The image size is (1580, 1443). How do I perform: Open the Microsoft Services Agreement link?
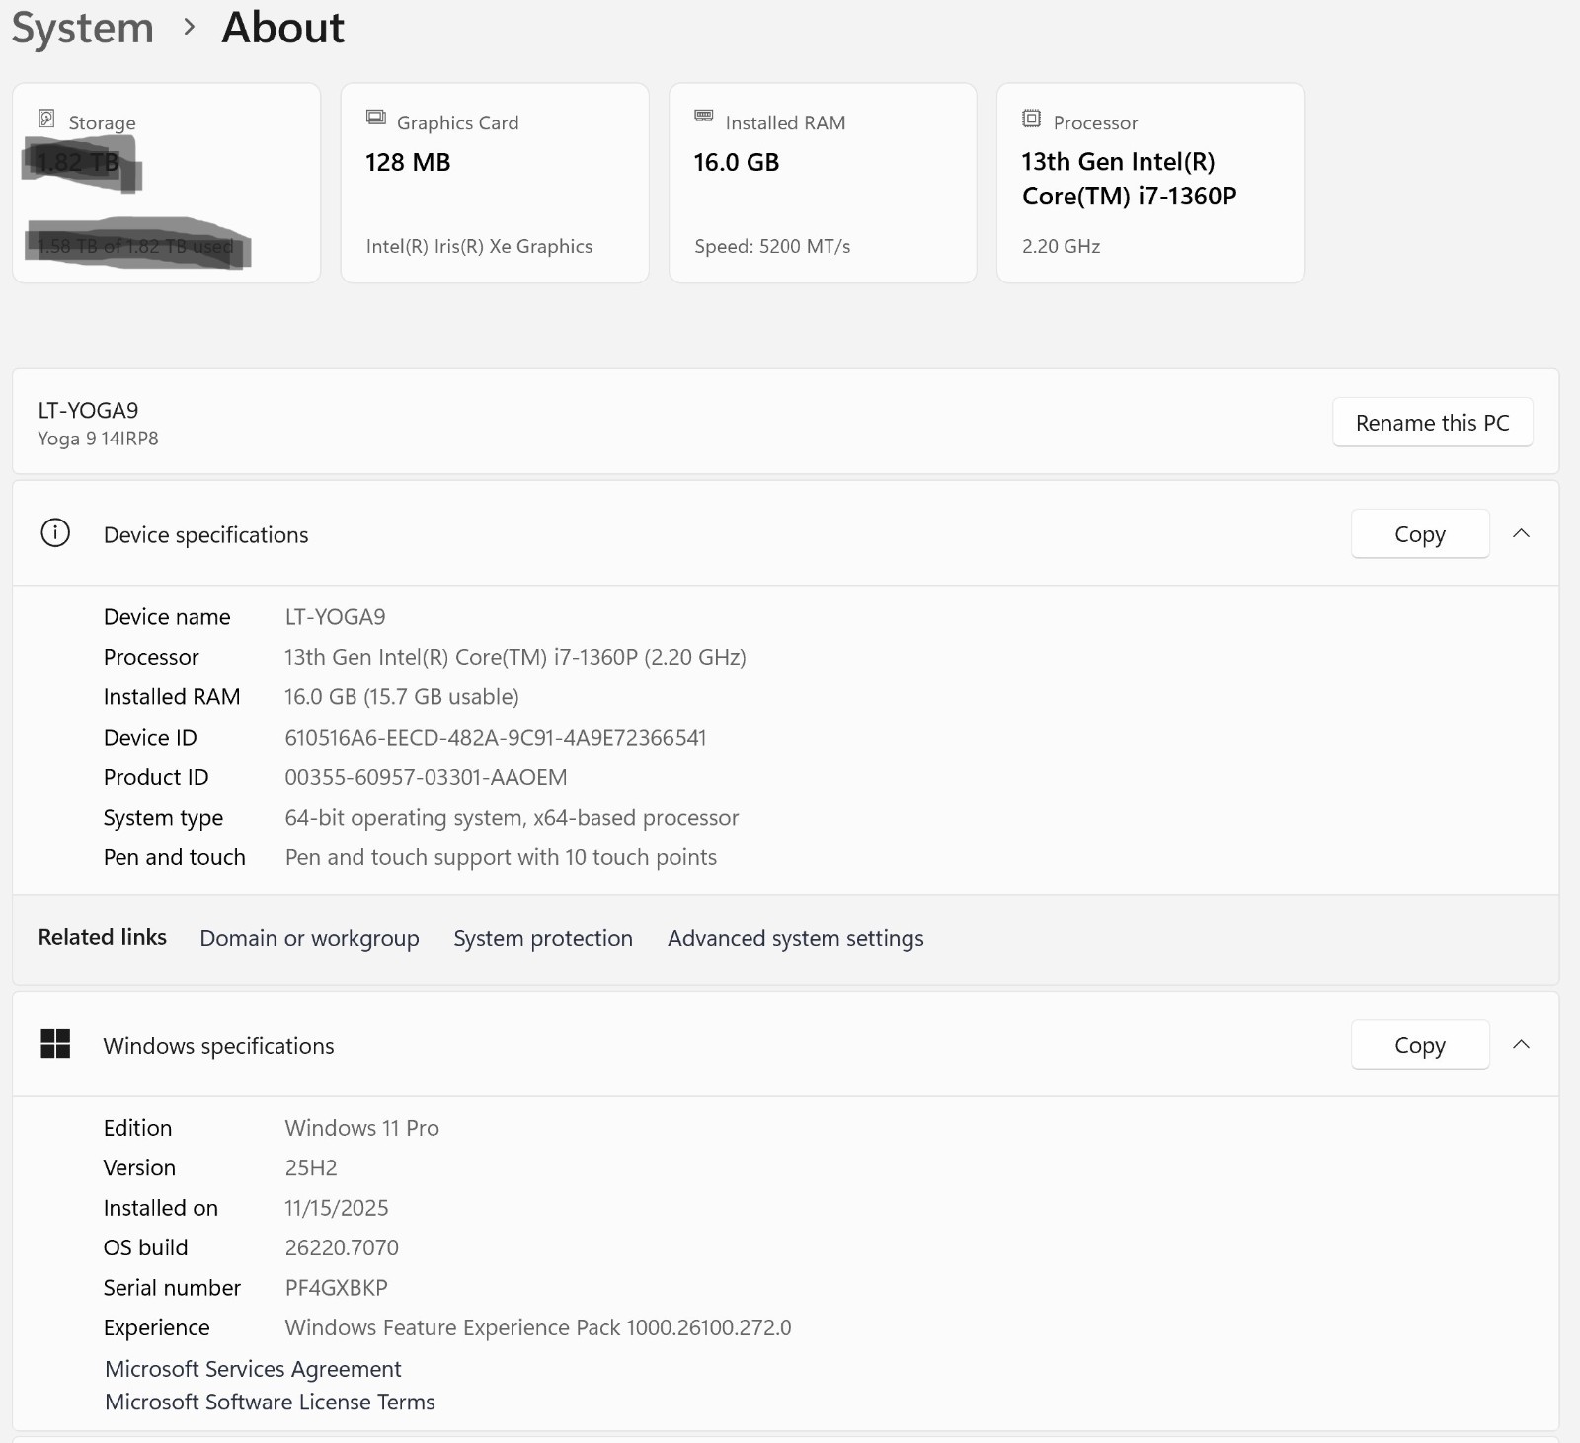tap(253, 1369)
